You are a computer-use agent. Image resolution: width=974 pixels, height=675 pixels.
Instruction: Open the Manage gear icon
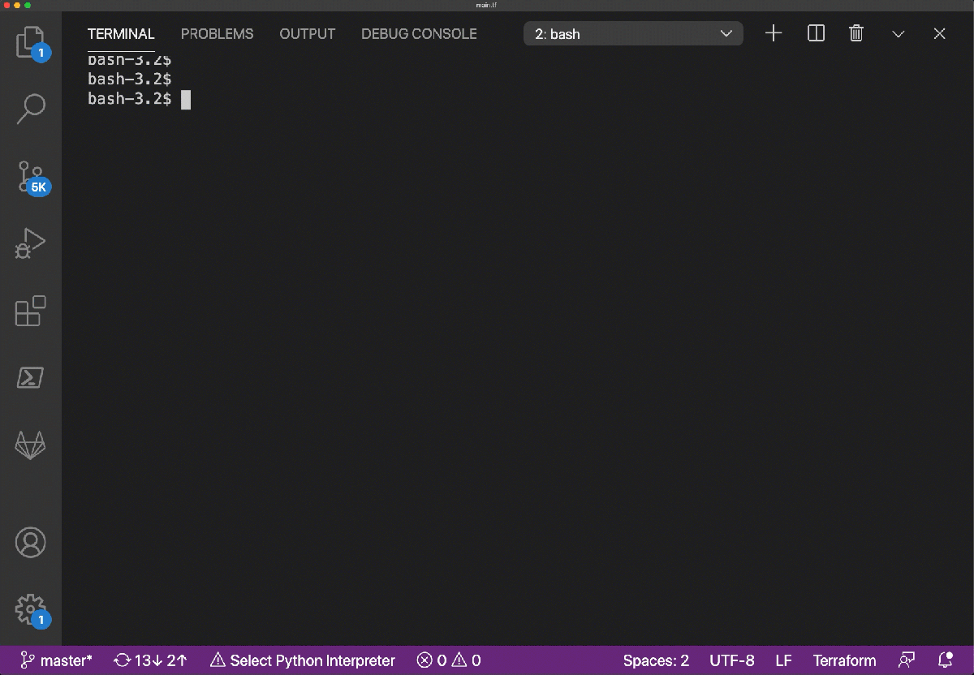(31, 609)
